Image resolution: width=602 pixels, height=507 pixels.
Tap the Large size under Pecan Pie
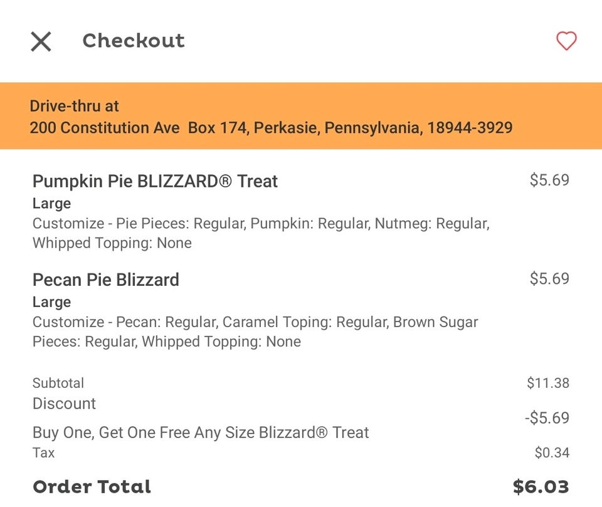[51, 302]
